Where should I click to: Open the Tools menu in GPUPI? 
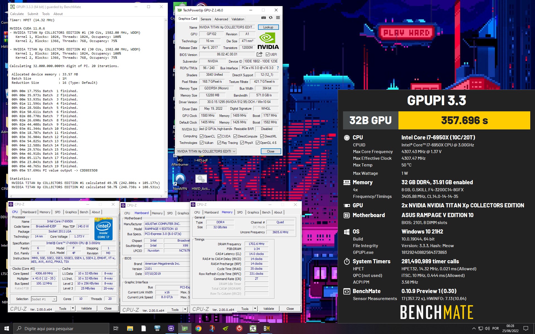pos(46,14)
